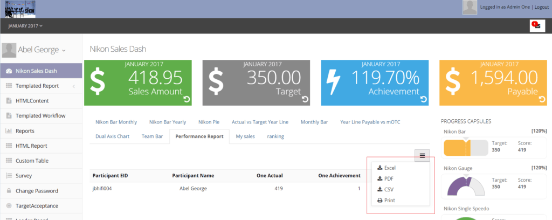Viewport: 552px width, 220px height.
Task: Click the document icon beside Templated Workflow
Action: tap(9, 116)
